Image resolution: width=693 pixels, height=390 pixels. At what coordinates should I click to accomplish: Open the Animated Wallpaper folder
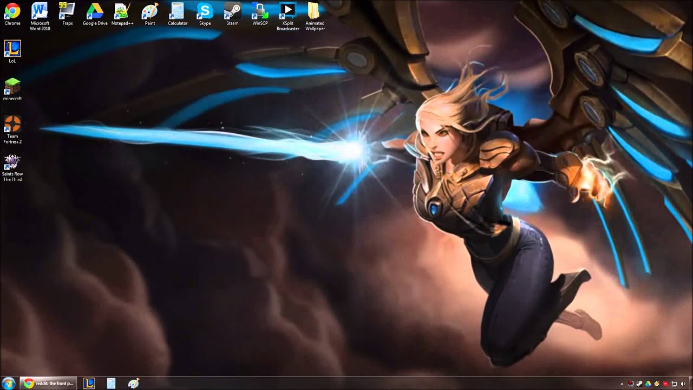click(x=315, y=16)
